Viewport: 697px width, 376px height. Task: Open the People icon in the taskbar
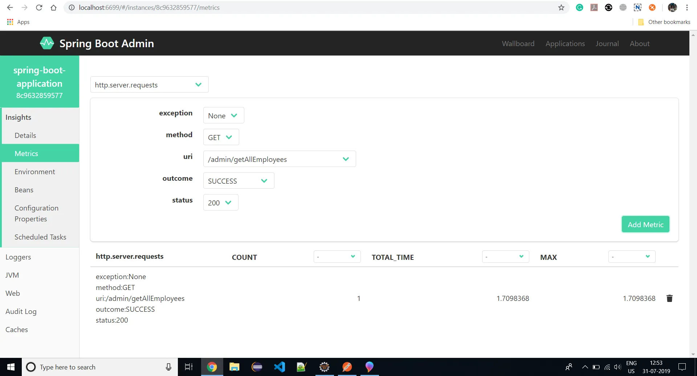point(569,367)
